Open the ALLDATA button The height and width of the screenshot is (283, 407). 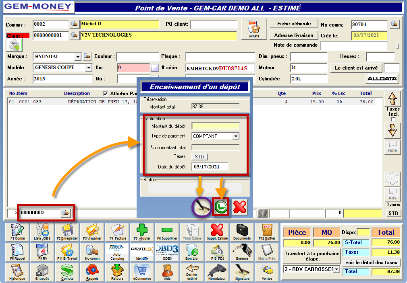coord(382,79)
